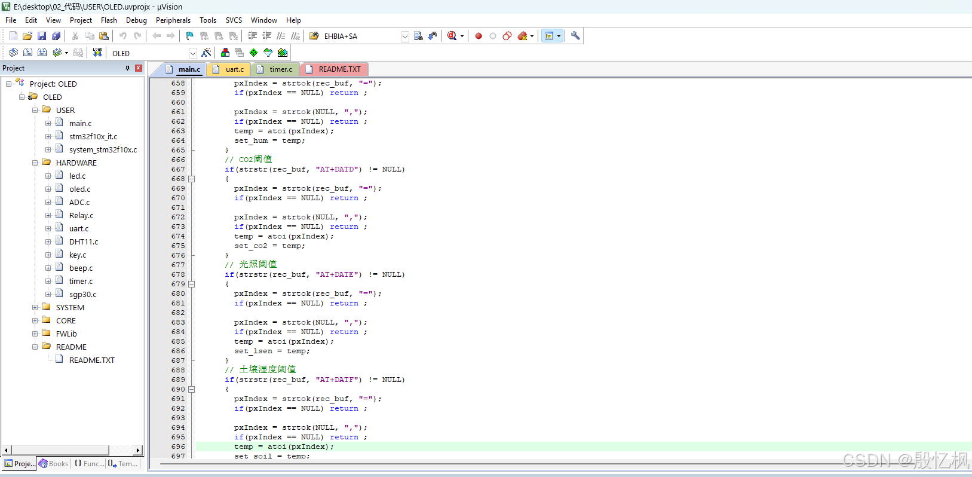Open the Templates tab at panel bottom
This screenshot has height=477, width=972.
tap(122, 464)
